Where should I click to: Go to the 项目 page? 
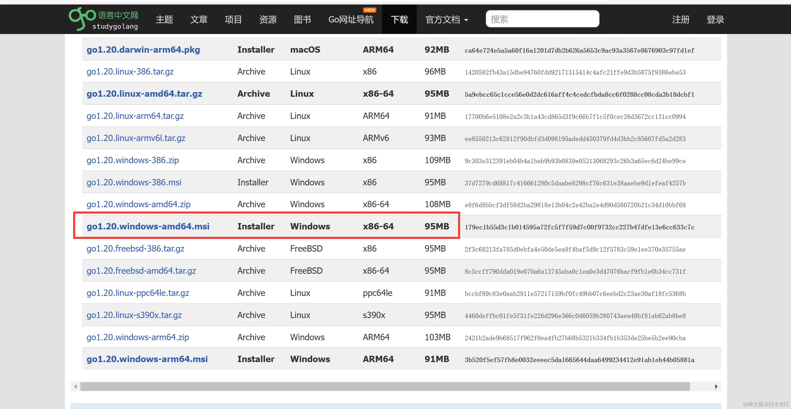233,20
